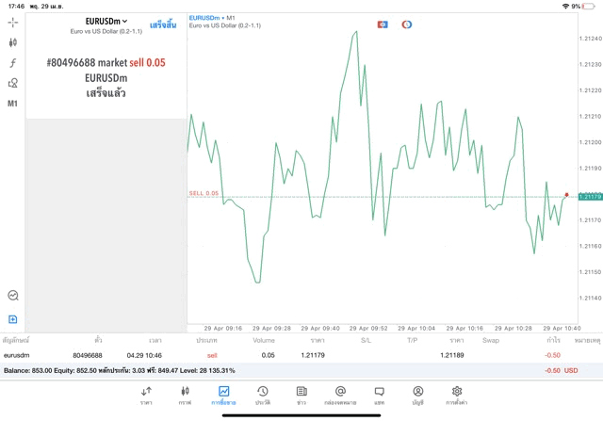603x421 pixels.
Task: Tap the Balance and Equity summary line
Action: (x=120, y=371)
